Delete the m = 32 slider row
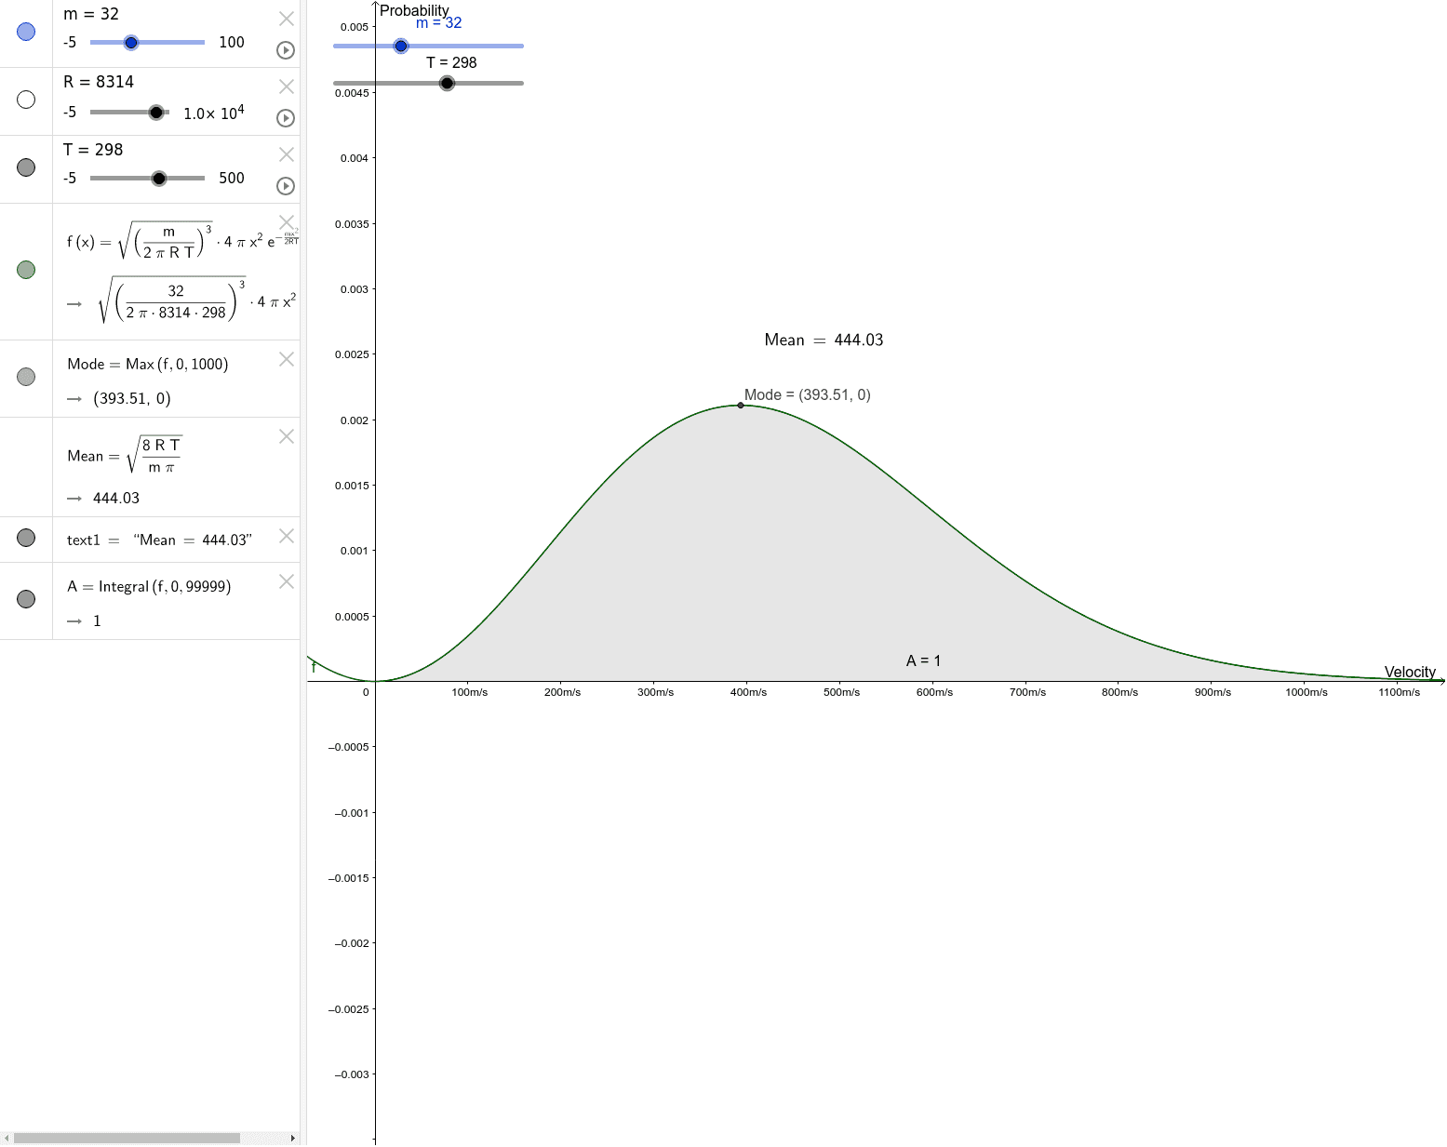The width and height of the screenshot is (1447, 1147). (x=286, y=18)
